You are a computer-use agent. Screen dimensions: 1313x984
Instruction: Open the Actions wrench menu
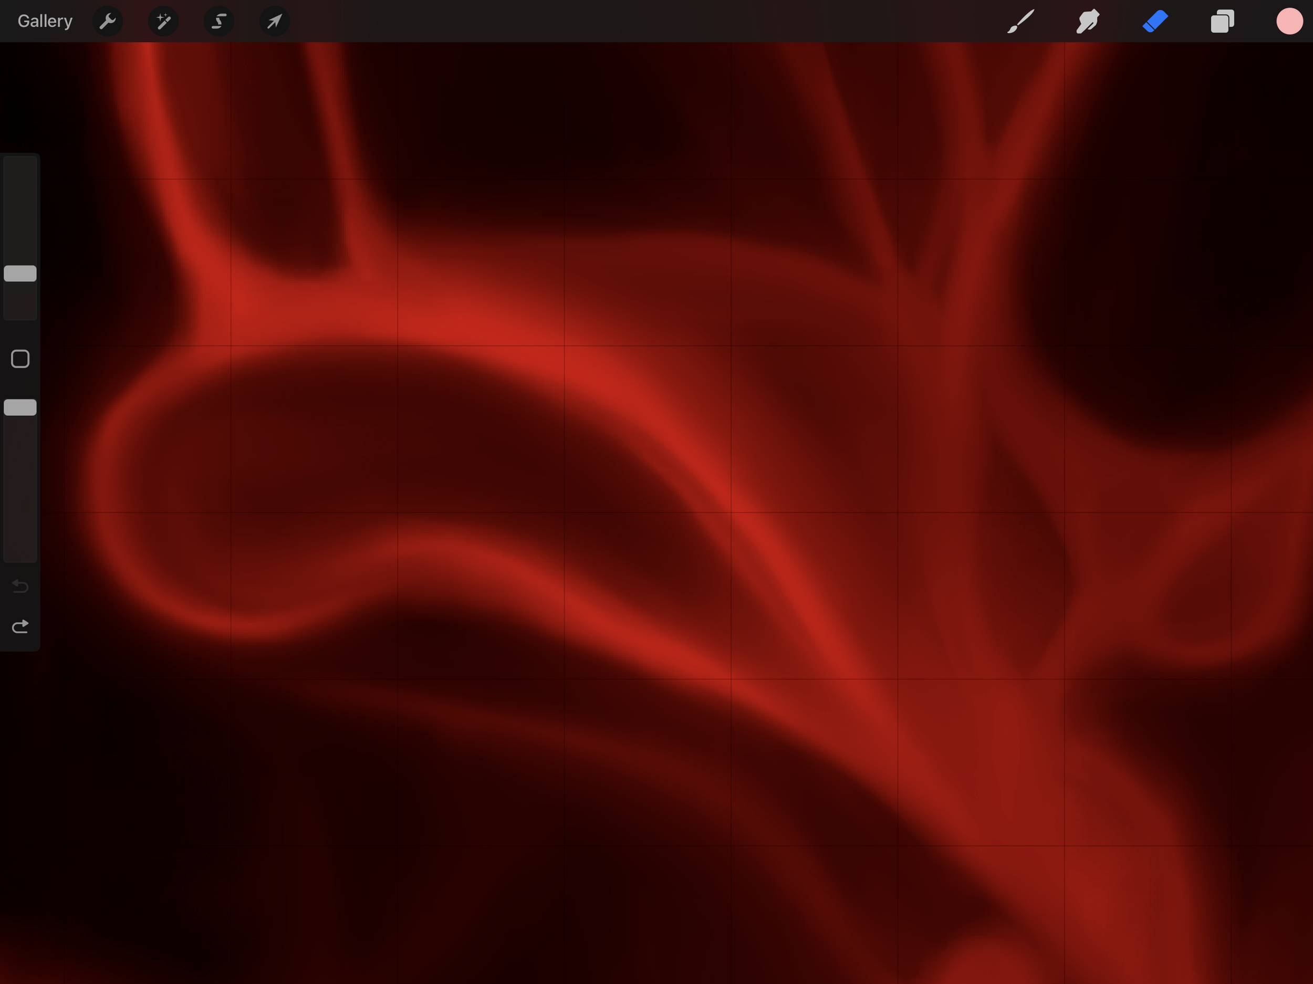(x=108, y=22)
